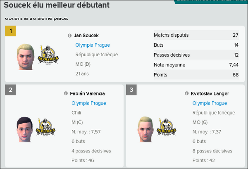The height and width of the screenshot is (169, 248).
Task: Click the gold number 1 rank badge
Action: 10,31
